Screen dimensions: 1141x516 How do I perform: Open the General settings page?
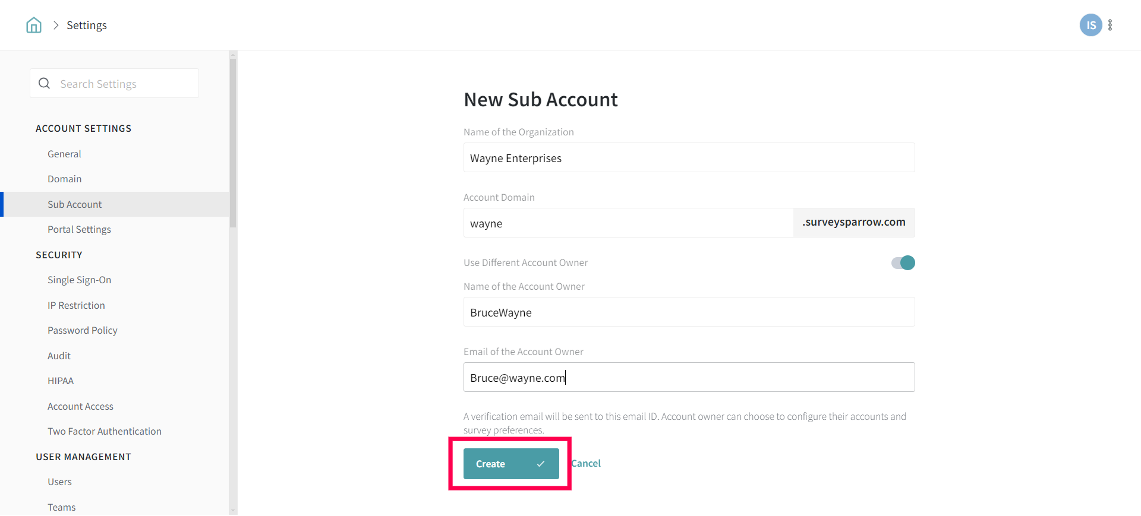pos(64,154)
